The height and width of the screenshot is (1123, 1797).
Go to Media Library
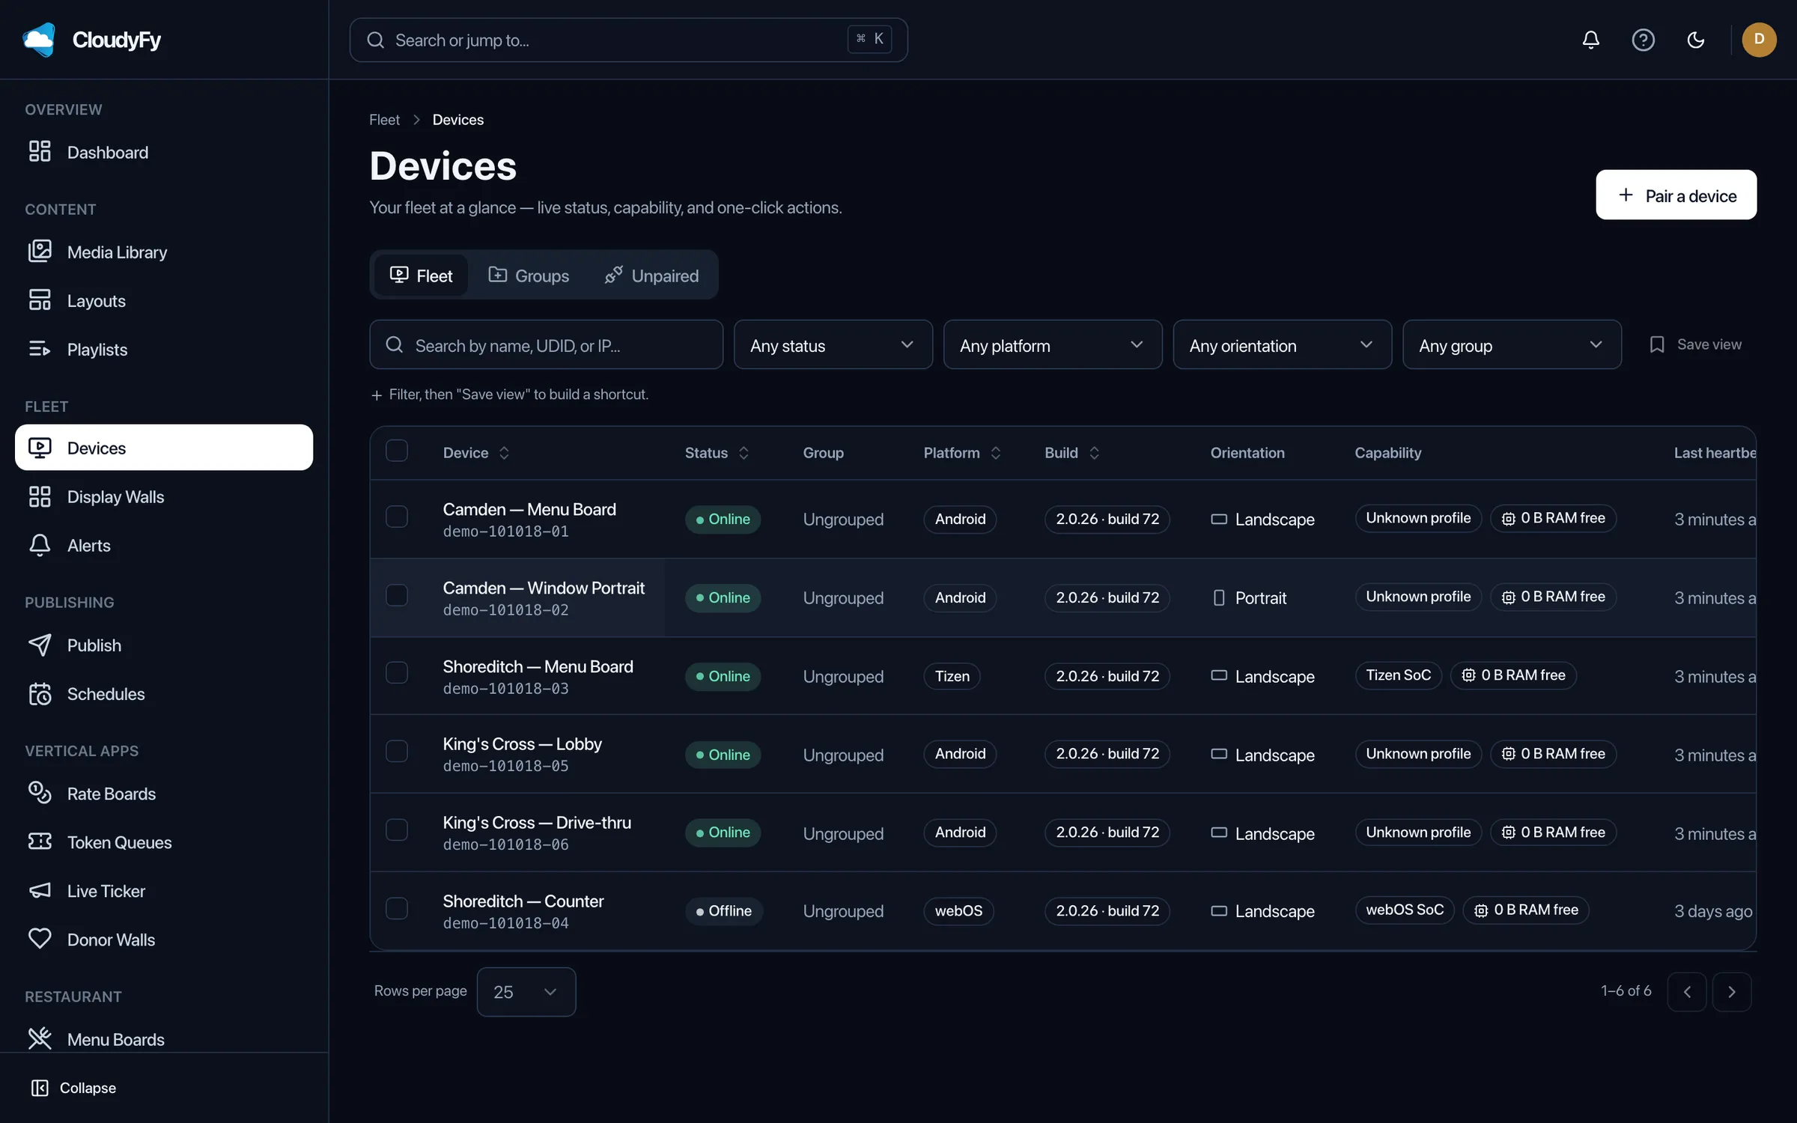[x=164, y=252]
